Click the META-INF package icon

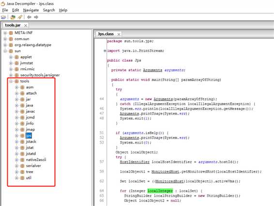point(11,33)
